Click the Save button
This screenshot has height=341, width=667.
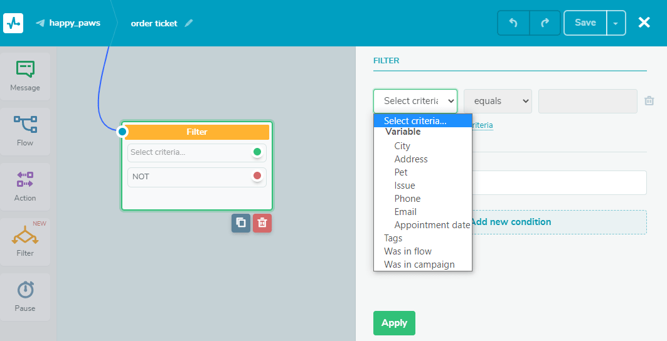click(x=585, y=23)
